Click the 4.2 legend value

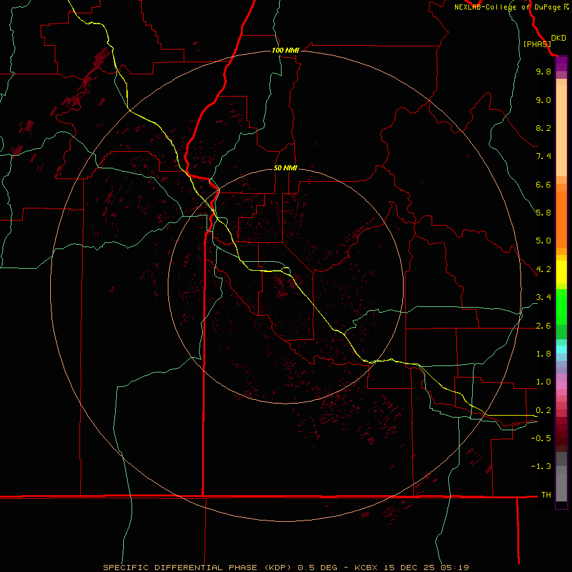(543, 269)
